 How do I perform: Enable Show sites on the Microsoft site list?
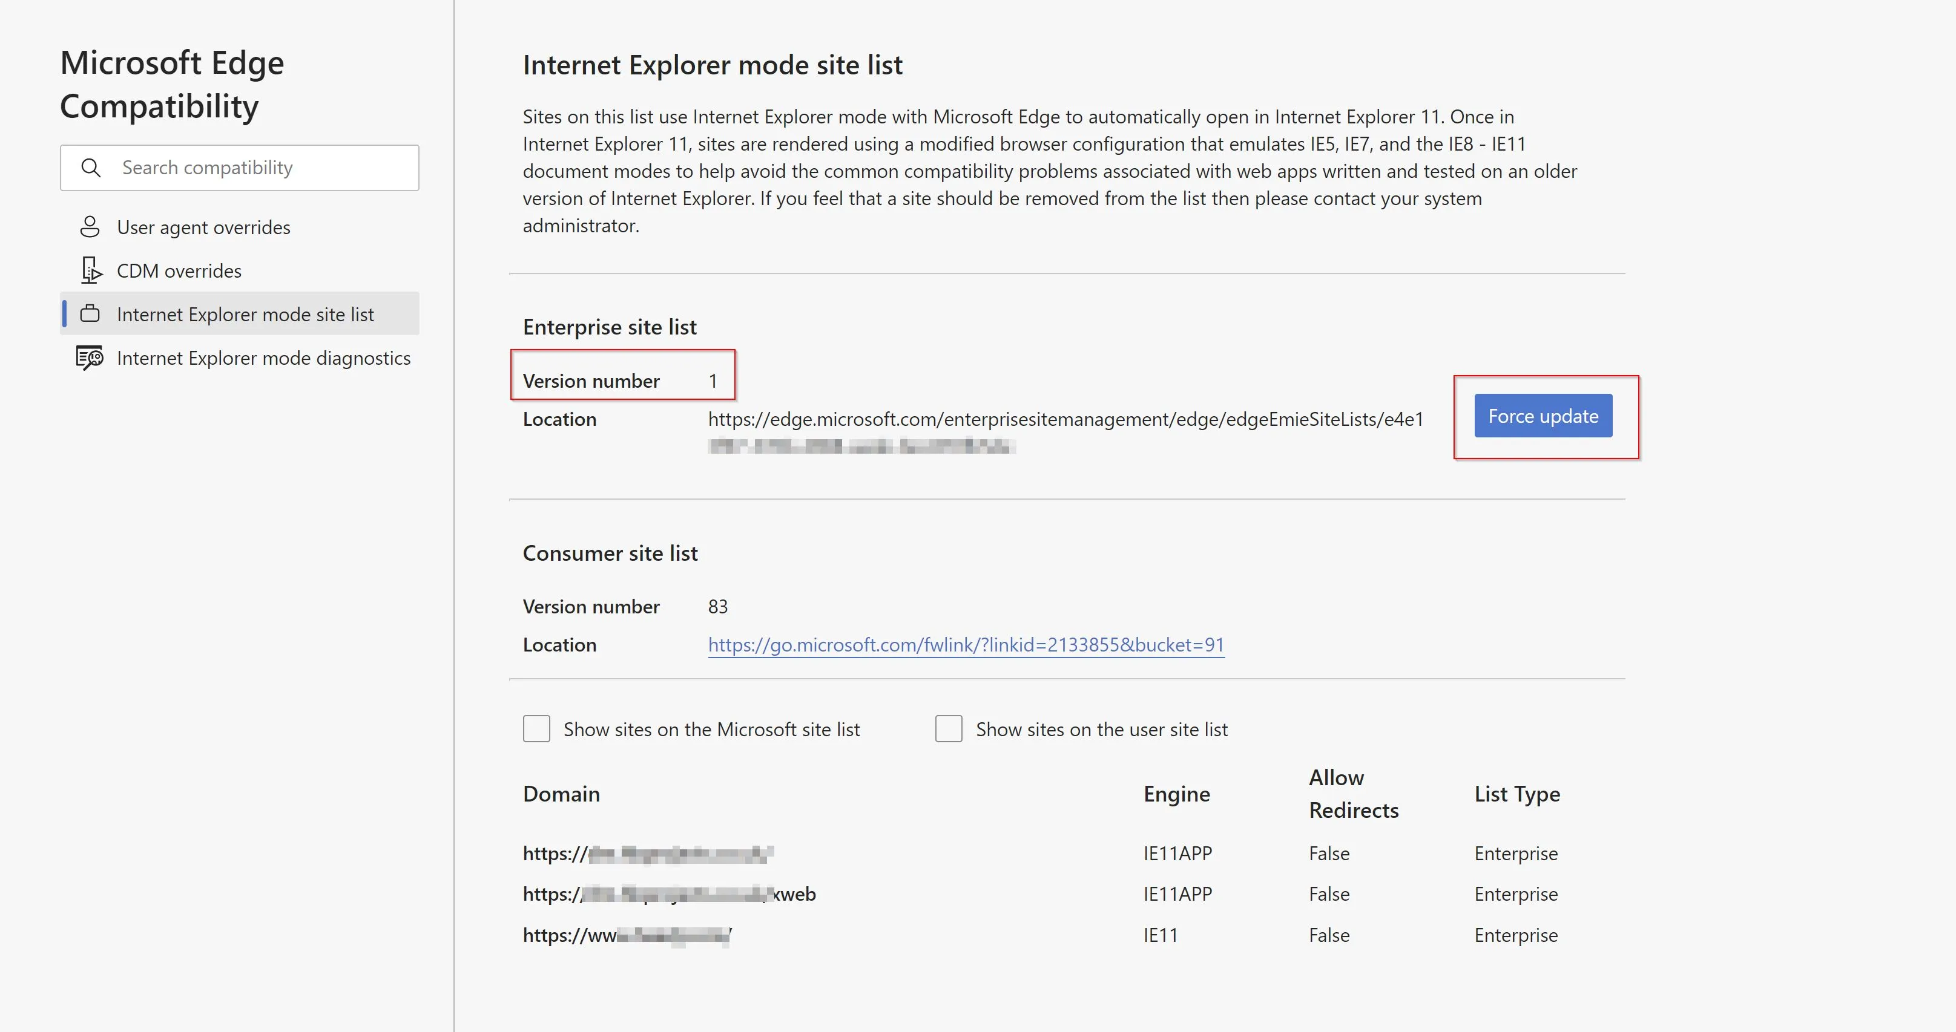click(x=536, y=728)
